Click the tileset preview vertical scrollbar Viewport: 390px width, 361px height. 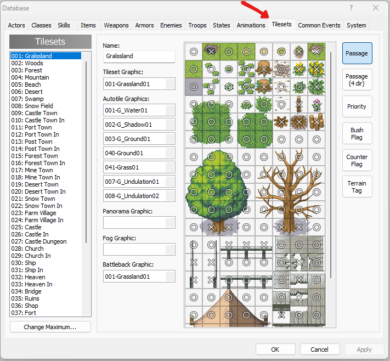click(x=331, y=165)
